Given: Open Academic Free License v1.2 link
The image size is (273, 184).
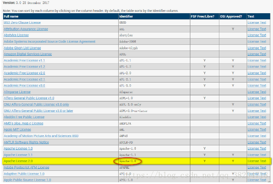Looking at the screenshot, I should pos(24,67).
